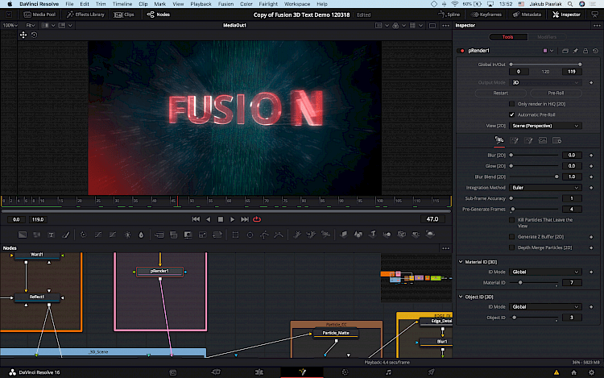Add an Ellipse mask tool
This screenshot has width=604, height=378.
click(250, 235)
